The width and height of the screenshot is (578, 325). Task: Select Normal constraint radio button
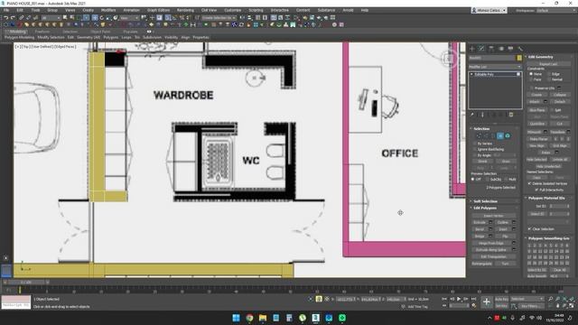pyautogui.click(x=549, y=79)
